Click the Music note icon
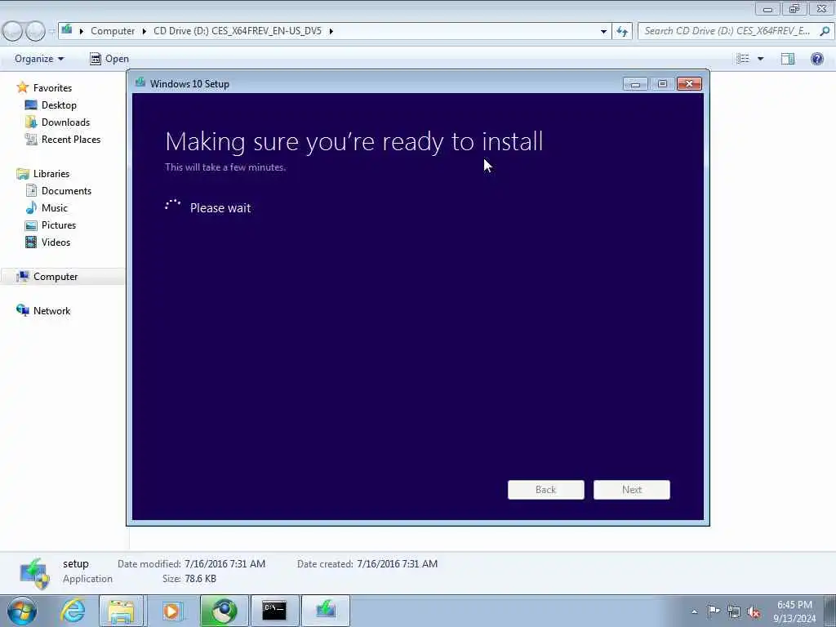Viewport: 836px width, 627px height. [32, 207]
